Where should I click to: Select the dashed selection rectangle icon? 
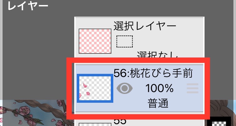tap(125, 41)
